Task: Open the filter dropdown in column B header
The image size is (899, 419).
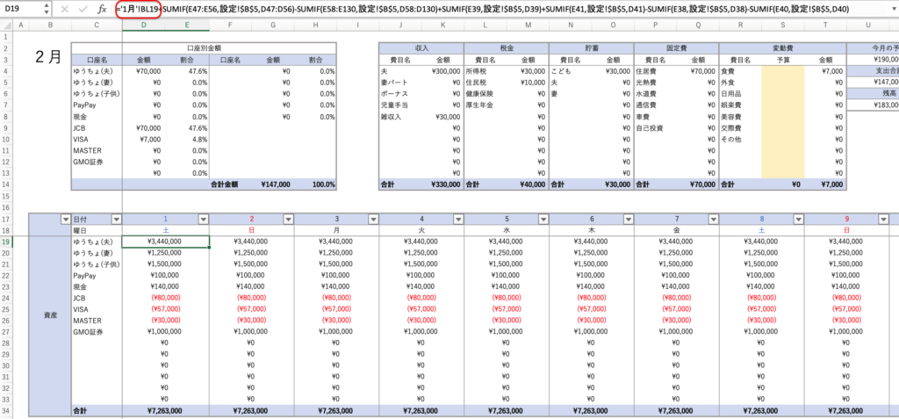Action: pos(64,219)
